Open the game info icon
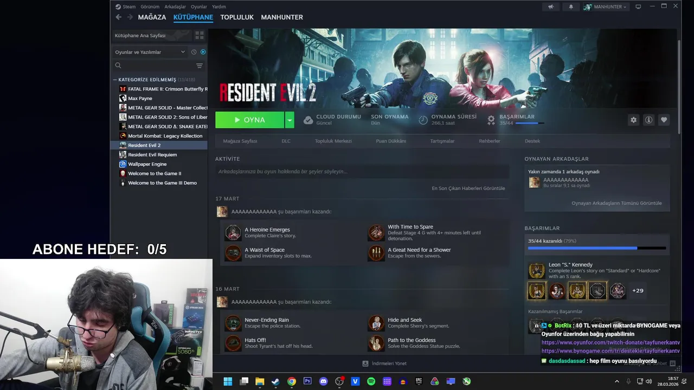694x390 pixels. point(648,120)
